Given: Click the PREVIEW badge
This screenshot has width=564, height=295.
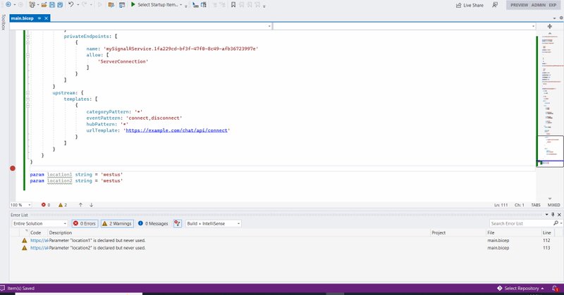Looking at the screenshot, I should coord(519,5).
